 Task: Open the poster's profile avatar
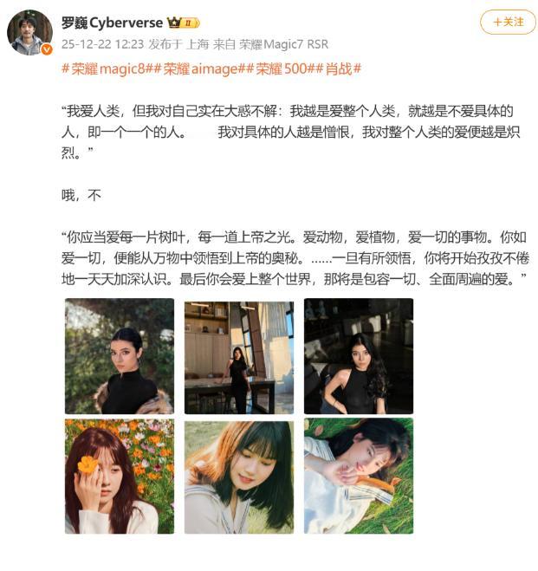tap(29, 33)
